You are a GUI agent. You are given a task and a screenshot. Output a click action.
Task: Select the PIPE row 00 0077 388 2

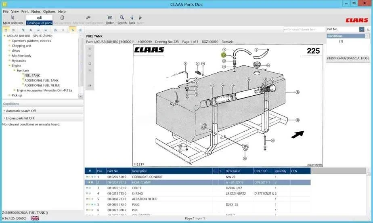pos(197,210)
